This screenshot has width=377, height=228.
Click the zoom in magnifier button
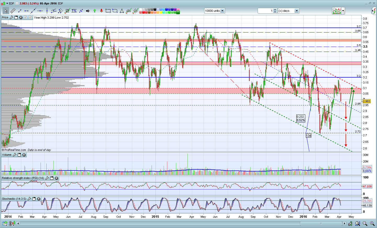point(372,224)
